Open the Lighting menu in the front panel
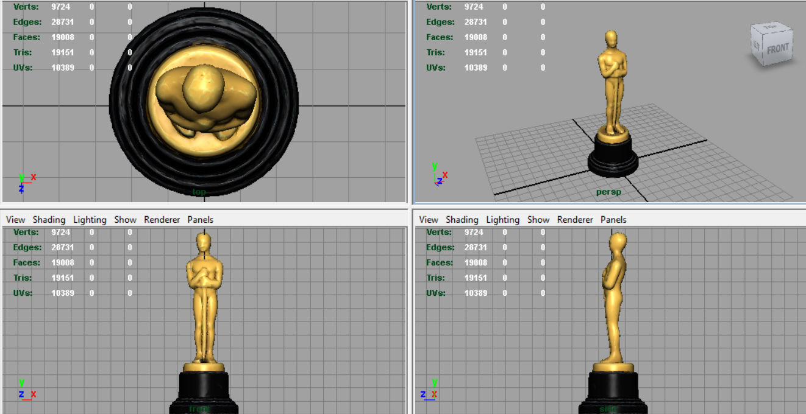This screenshot has height=414, width=806. point(90,220)
